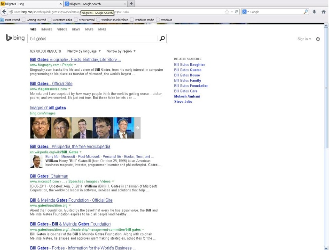Viewport: 329px width, 250px height.
Task: Click the Google search bar magnifier icon
Action: tap(306, 12)
